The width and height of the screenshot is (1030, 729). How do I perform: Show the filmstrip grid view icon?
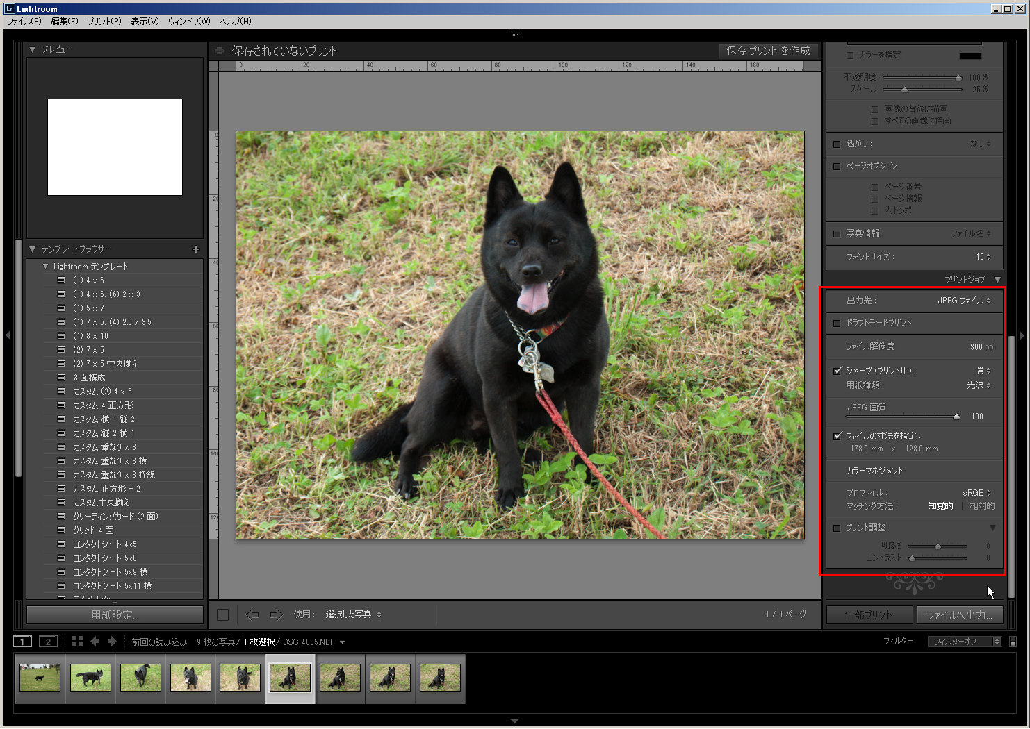[77, 642]
